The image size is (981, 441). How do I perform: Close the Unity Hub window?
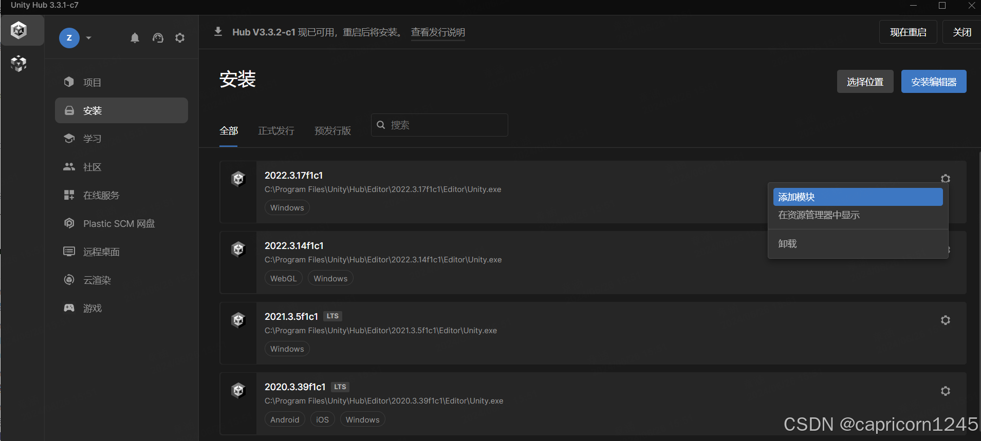(971, 5)
